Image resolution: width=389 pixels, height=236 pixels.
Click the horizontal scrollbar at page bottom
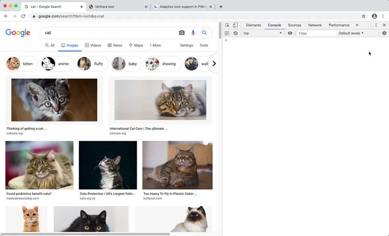click(85, 234)
